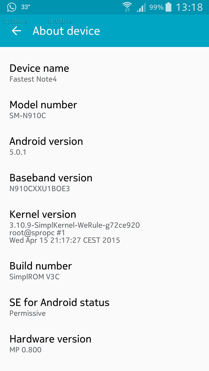Viewport: 209px width, 371px height.
Task: Select the Hardware version entry
Action: 104,344
